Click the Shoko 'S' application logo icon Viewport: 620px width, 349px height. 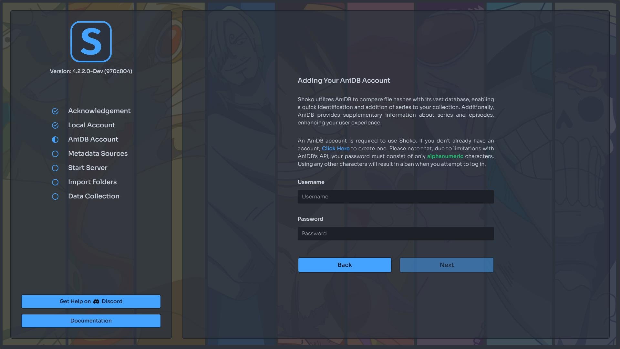(91, 41)
